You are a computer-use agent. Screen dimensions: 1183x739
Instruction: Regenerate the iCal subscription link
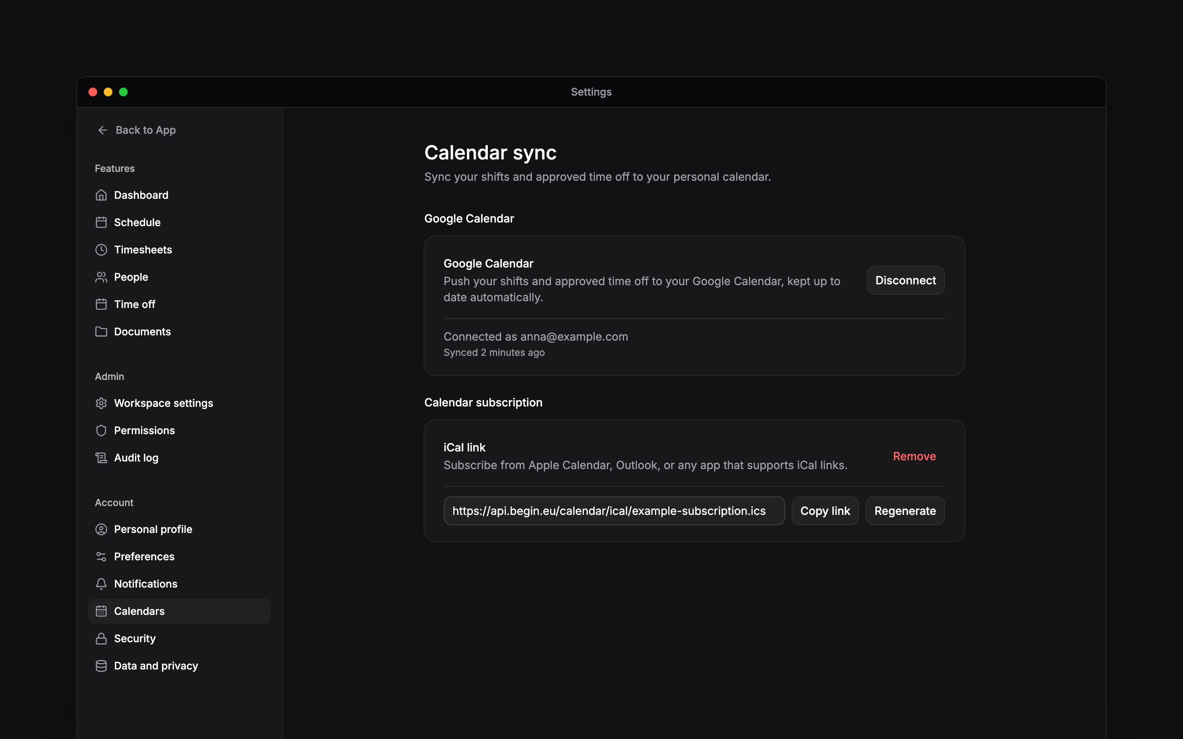click(905, 511)
